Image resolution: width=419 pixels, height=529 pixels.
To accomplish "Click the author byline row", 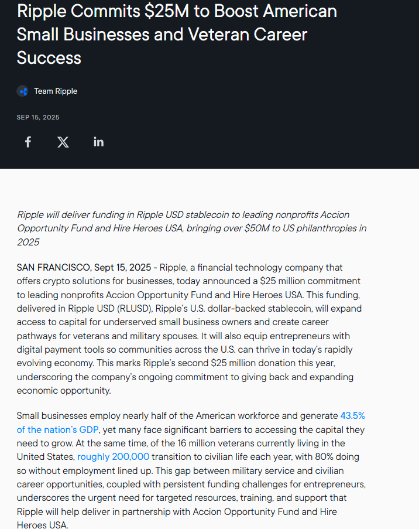I will (x=47, y=91).
